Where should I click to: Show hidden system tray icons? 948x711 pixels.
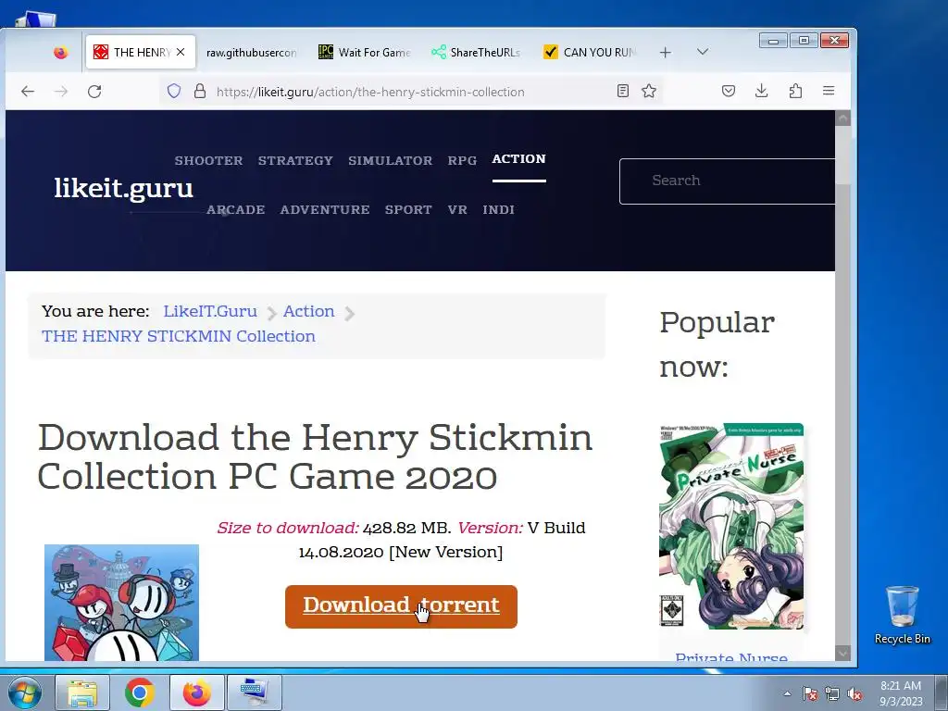pyautogui.click(x=787, y=693)
